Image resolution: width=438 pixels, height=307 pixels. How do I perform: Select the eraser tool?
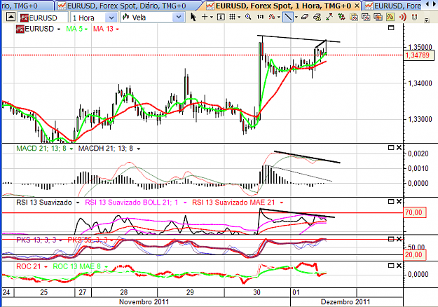pos(305,18)
